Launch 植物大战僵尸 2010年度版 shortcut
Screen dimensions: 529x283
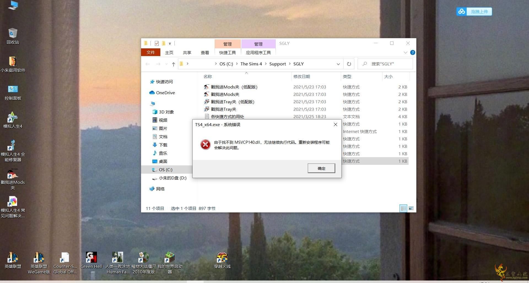click(x=144, y=263)
